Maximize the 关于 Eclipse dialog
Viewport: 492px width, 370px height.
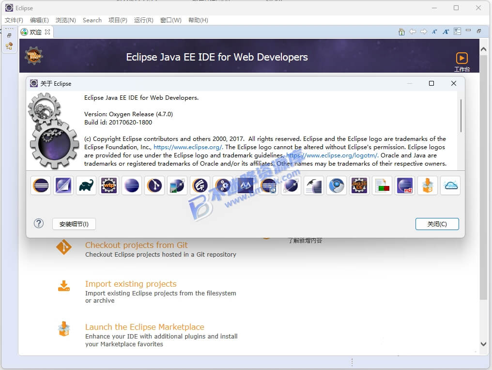(x=431, y=83)
